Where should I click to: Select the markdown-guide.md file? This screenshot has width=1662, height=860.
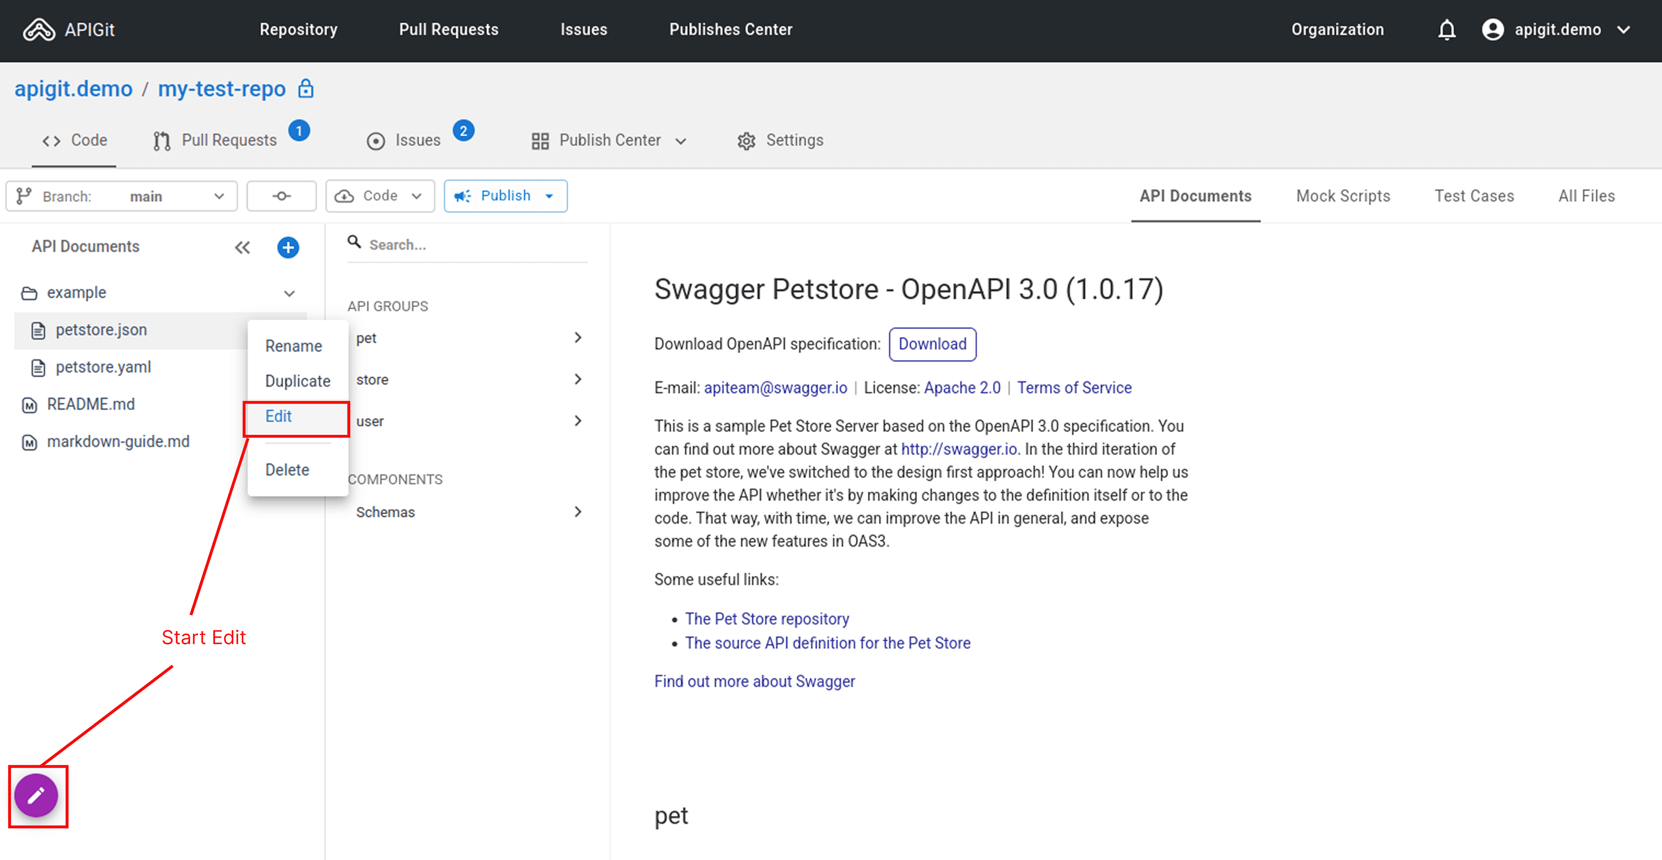(118, 442)
